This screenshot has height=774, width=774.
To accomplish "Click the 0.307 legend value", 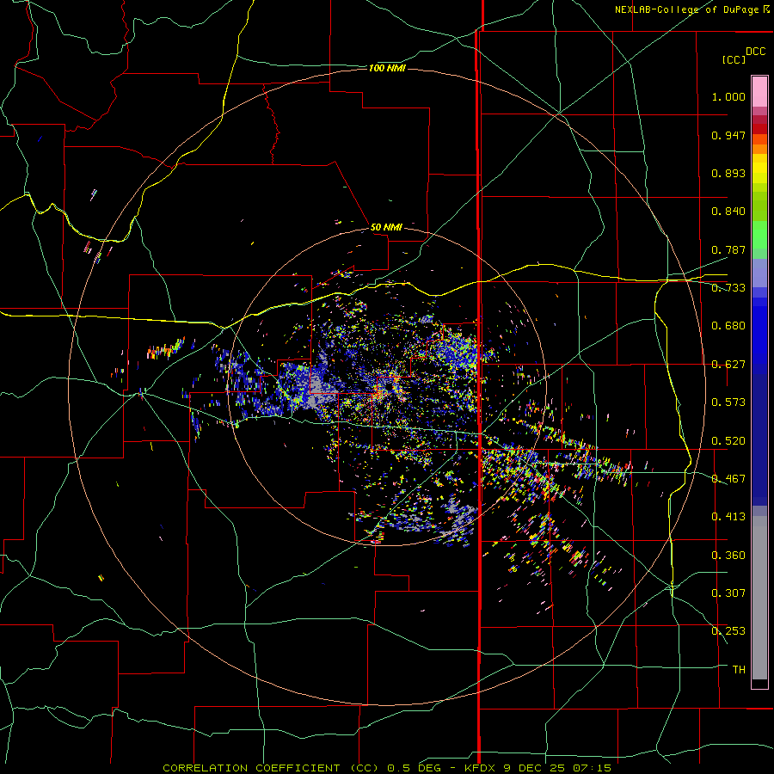I will point(728,593).
